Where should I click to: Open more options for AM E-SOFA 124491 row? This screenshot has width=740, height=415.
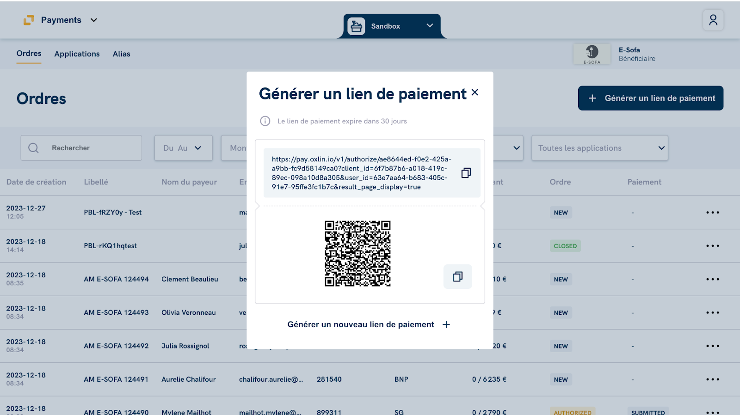(x=713, y=379)
